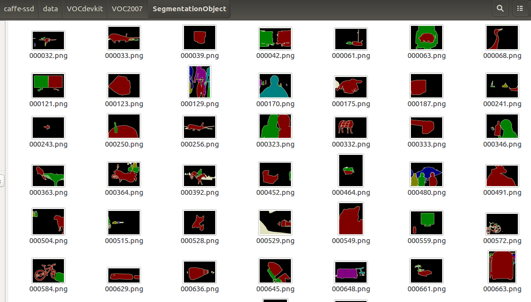Select the 000121.png green and red thumbnail

[x=48, y=86]
